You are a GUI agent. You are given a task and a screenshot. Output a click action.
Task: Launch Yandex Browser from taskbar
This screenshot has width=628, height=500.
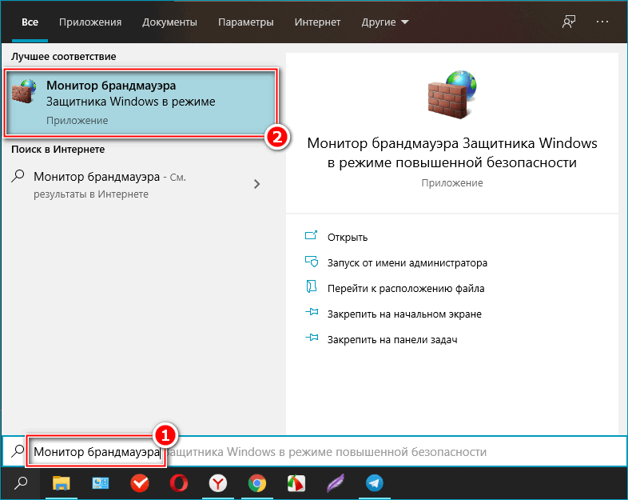click(218, 483)
